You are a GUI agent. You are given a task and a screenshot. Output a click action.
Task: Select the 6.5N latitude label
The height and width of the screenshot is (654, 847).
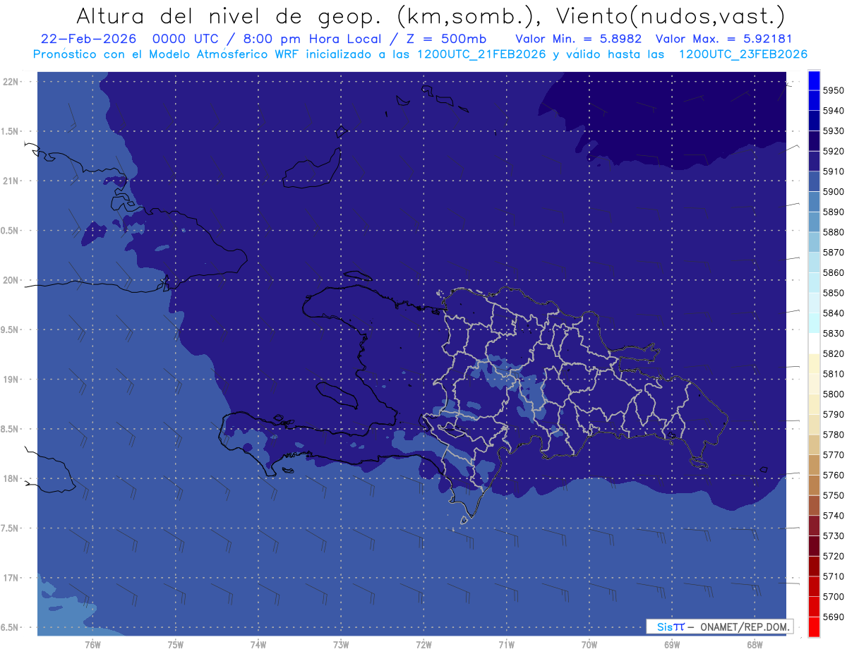coord(10,627)
